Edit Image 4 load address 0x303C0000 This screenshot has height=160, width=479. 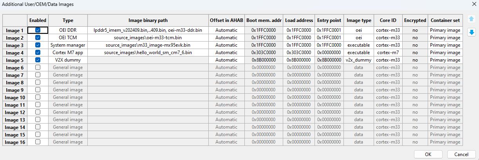click(x=299, y=53)
